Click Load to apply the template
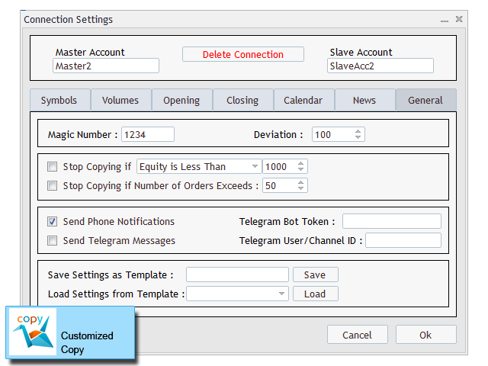 [x=315, y=294]
